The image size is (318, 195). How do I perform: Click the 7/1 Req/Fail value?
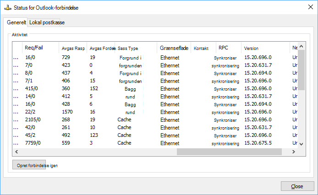click(x=28, y=81)
